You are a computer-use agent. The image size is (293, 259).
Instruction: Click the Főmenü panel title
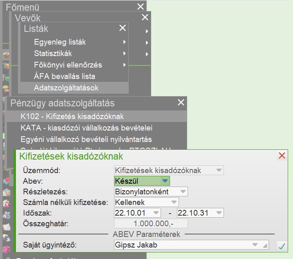click(x=22, y=7)
